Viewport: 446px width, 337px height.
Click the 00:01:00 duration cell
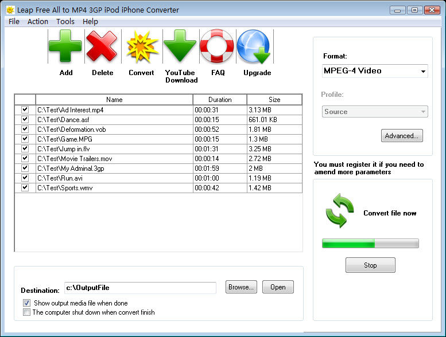pyautogui.click(x=220, y=178)
